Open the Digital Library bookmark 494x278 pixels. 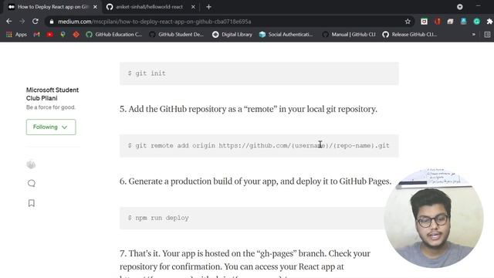point(232,34)
